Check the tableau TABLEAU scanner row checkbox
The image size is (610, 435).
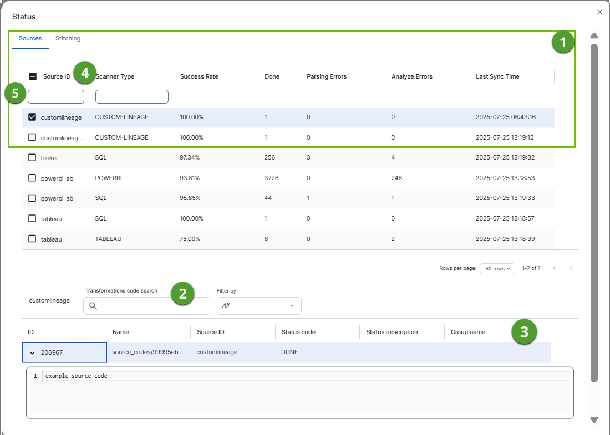(32, 239)
